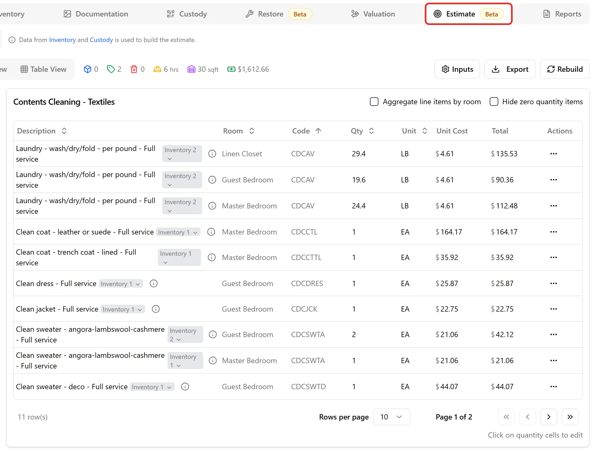Switch to the Documentation tab

[96, 14]
